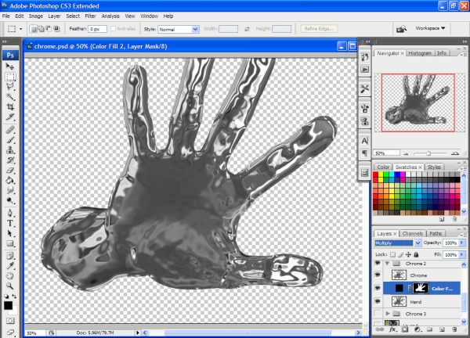Toggle lock all

(x=416, y=255)
